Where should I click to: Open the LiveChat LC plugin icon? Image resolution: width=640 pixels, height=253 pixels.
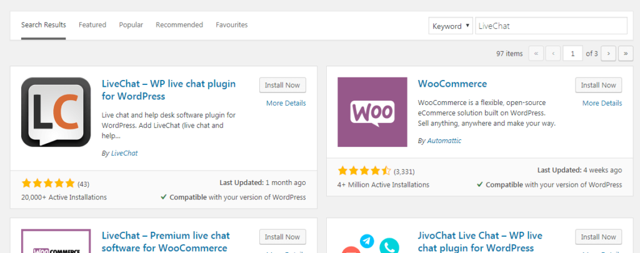pyautogui.click(x=56, y=112)
